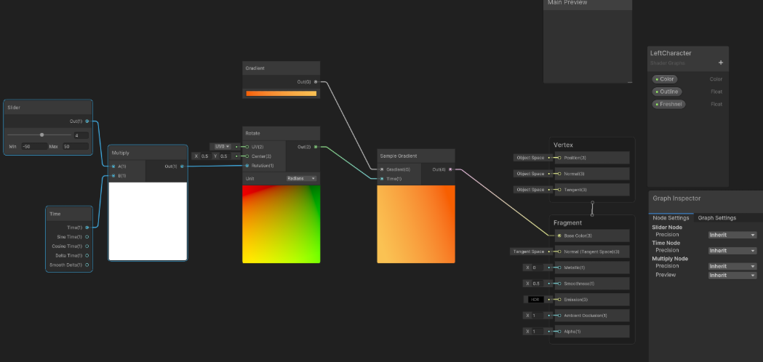Click the Slider value field showing 4
Viewport: 763px width, 362px height.
[81, 135]
